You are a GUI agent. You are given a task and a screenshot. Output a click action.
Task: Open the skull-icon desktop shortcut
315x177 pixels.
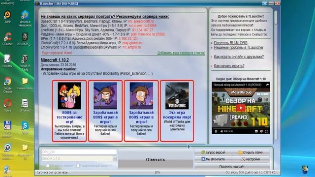7,151
